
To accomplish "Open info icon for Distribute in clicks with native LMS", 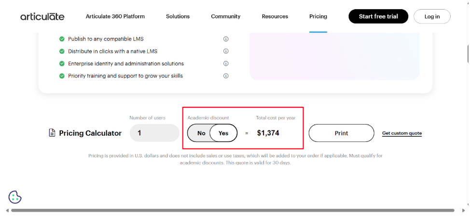I will [x=226, y=51].
